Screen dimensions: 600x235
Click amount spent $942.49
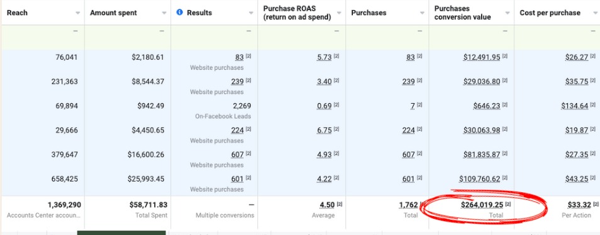[x=151, y=106]
